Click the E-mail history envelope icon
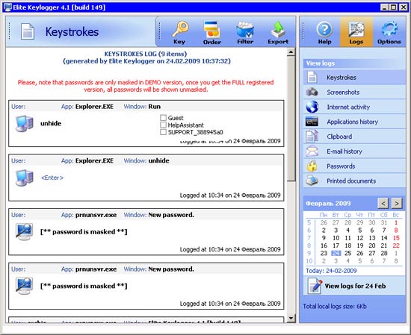 pyautogui.click(x=312, y=151)
